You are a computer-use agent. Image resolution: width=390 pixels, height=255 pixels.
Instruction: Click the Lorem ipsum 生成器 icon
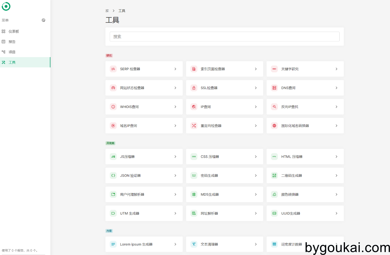point(113,244)
